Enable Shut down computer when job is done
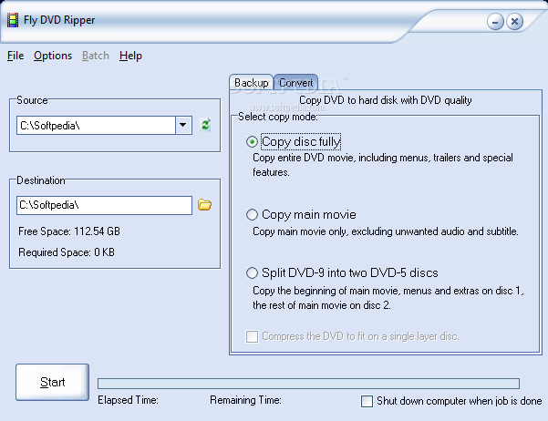Image resolution: width=548 pixels, height=421 pixels. pyautogui.click(x=367, y=401)
